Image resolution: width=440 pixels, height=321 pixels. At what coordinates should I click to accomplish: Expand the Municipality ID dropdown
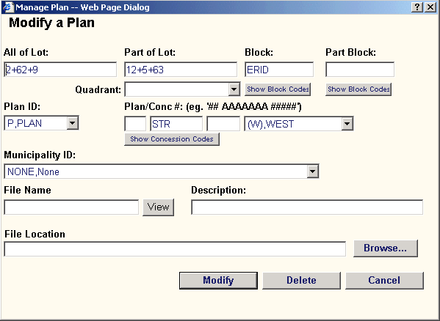coord(313,171)
